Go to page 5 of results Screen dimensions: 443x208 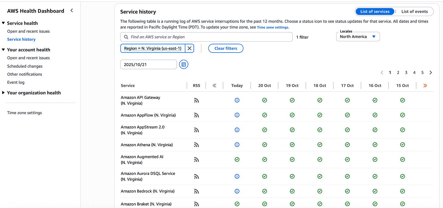coord(423,73)
